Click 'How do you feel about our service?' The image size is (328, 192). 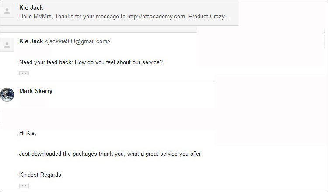pos(119,62)
